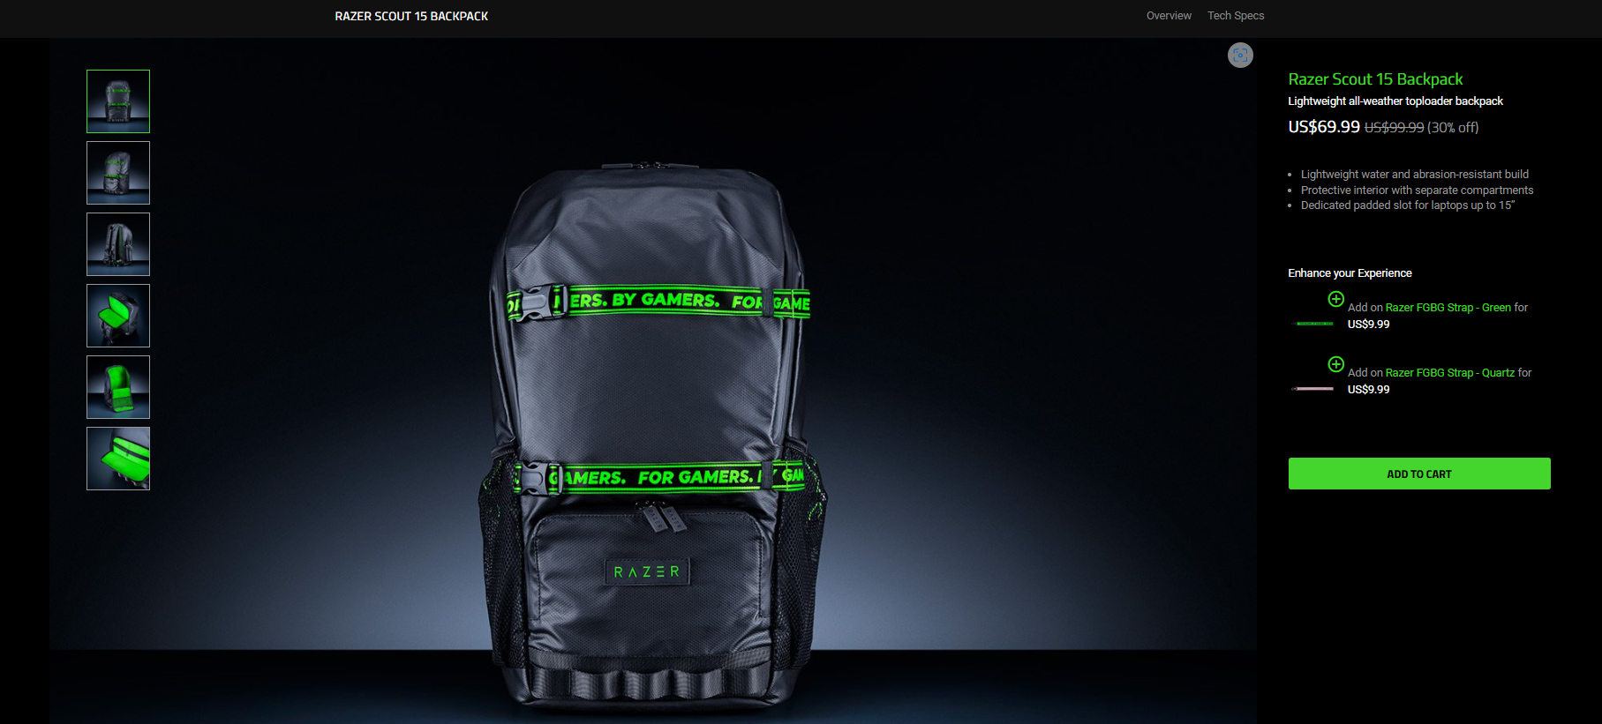Click the (30% off) discount label
This screenshot has width=1602, height=724.
coord(1453,128)
